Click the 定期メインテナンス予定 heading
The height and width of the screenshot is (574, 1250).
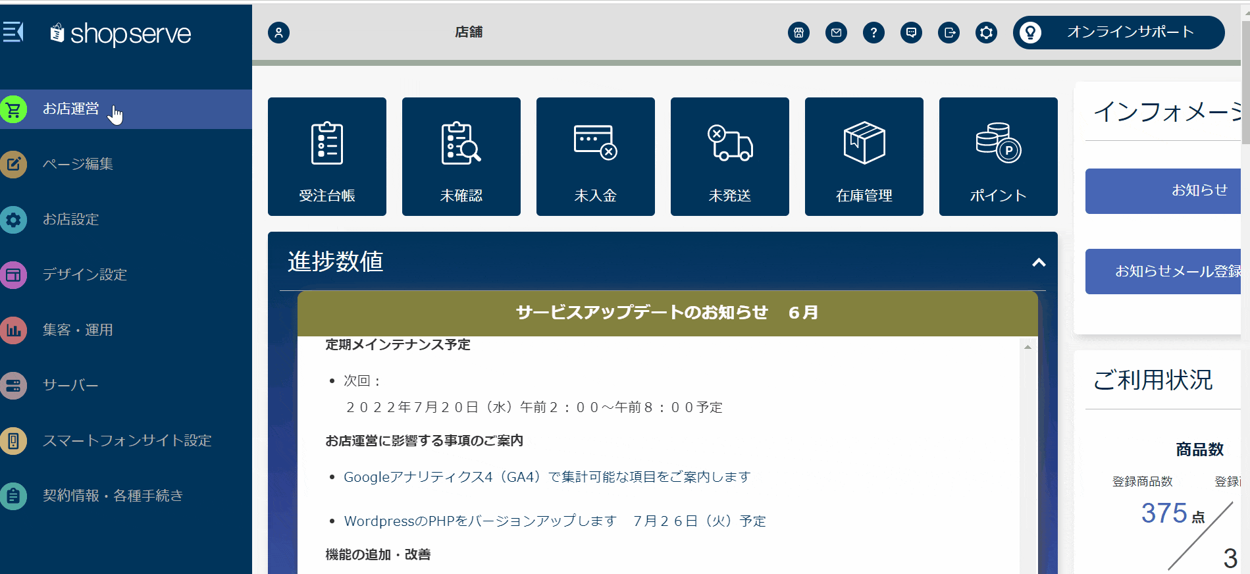click(398, 344)
